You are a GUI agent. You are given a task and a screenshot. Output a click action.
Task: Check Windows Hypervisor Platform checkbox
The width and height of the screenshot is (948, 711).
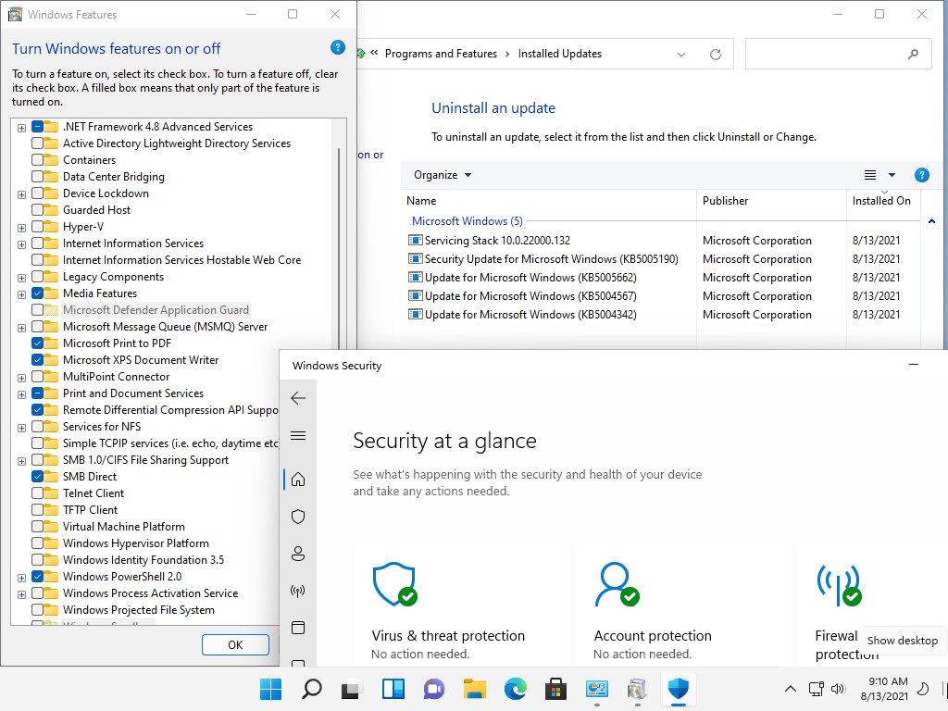click(37, 543)
